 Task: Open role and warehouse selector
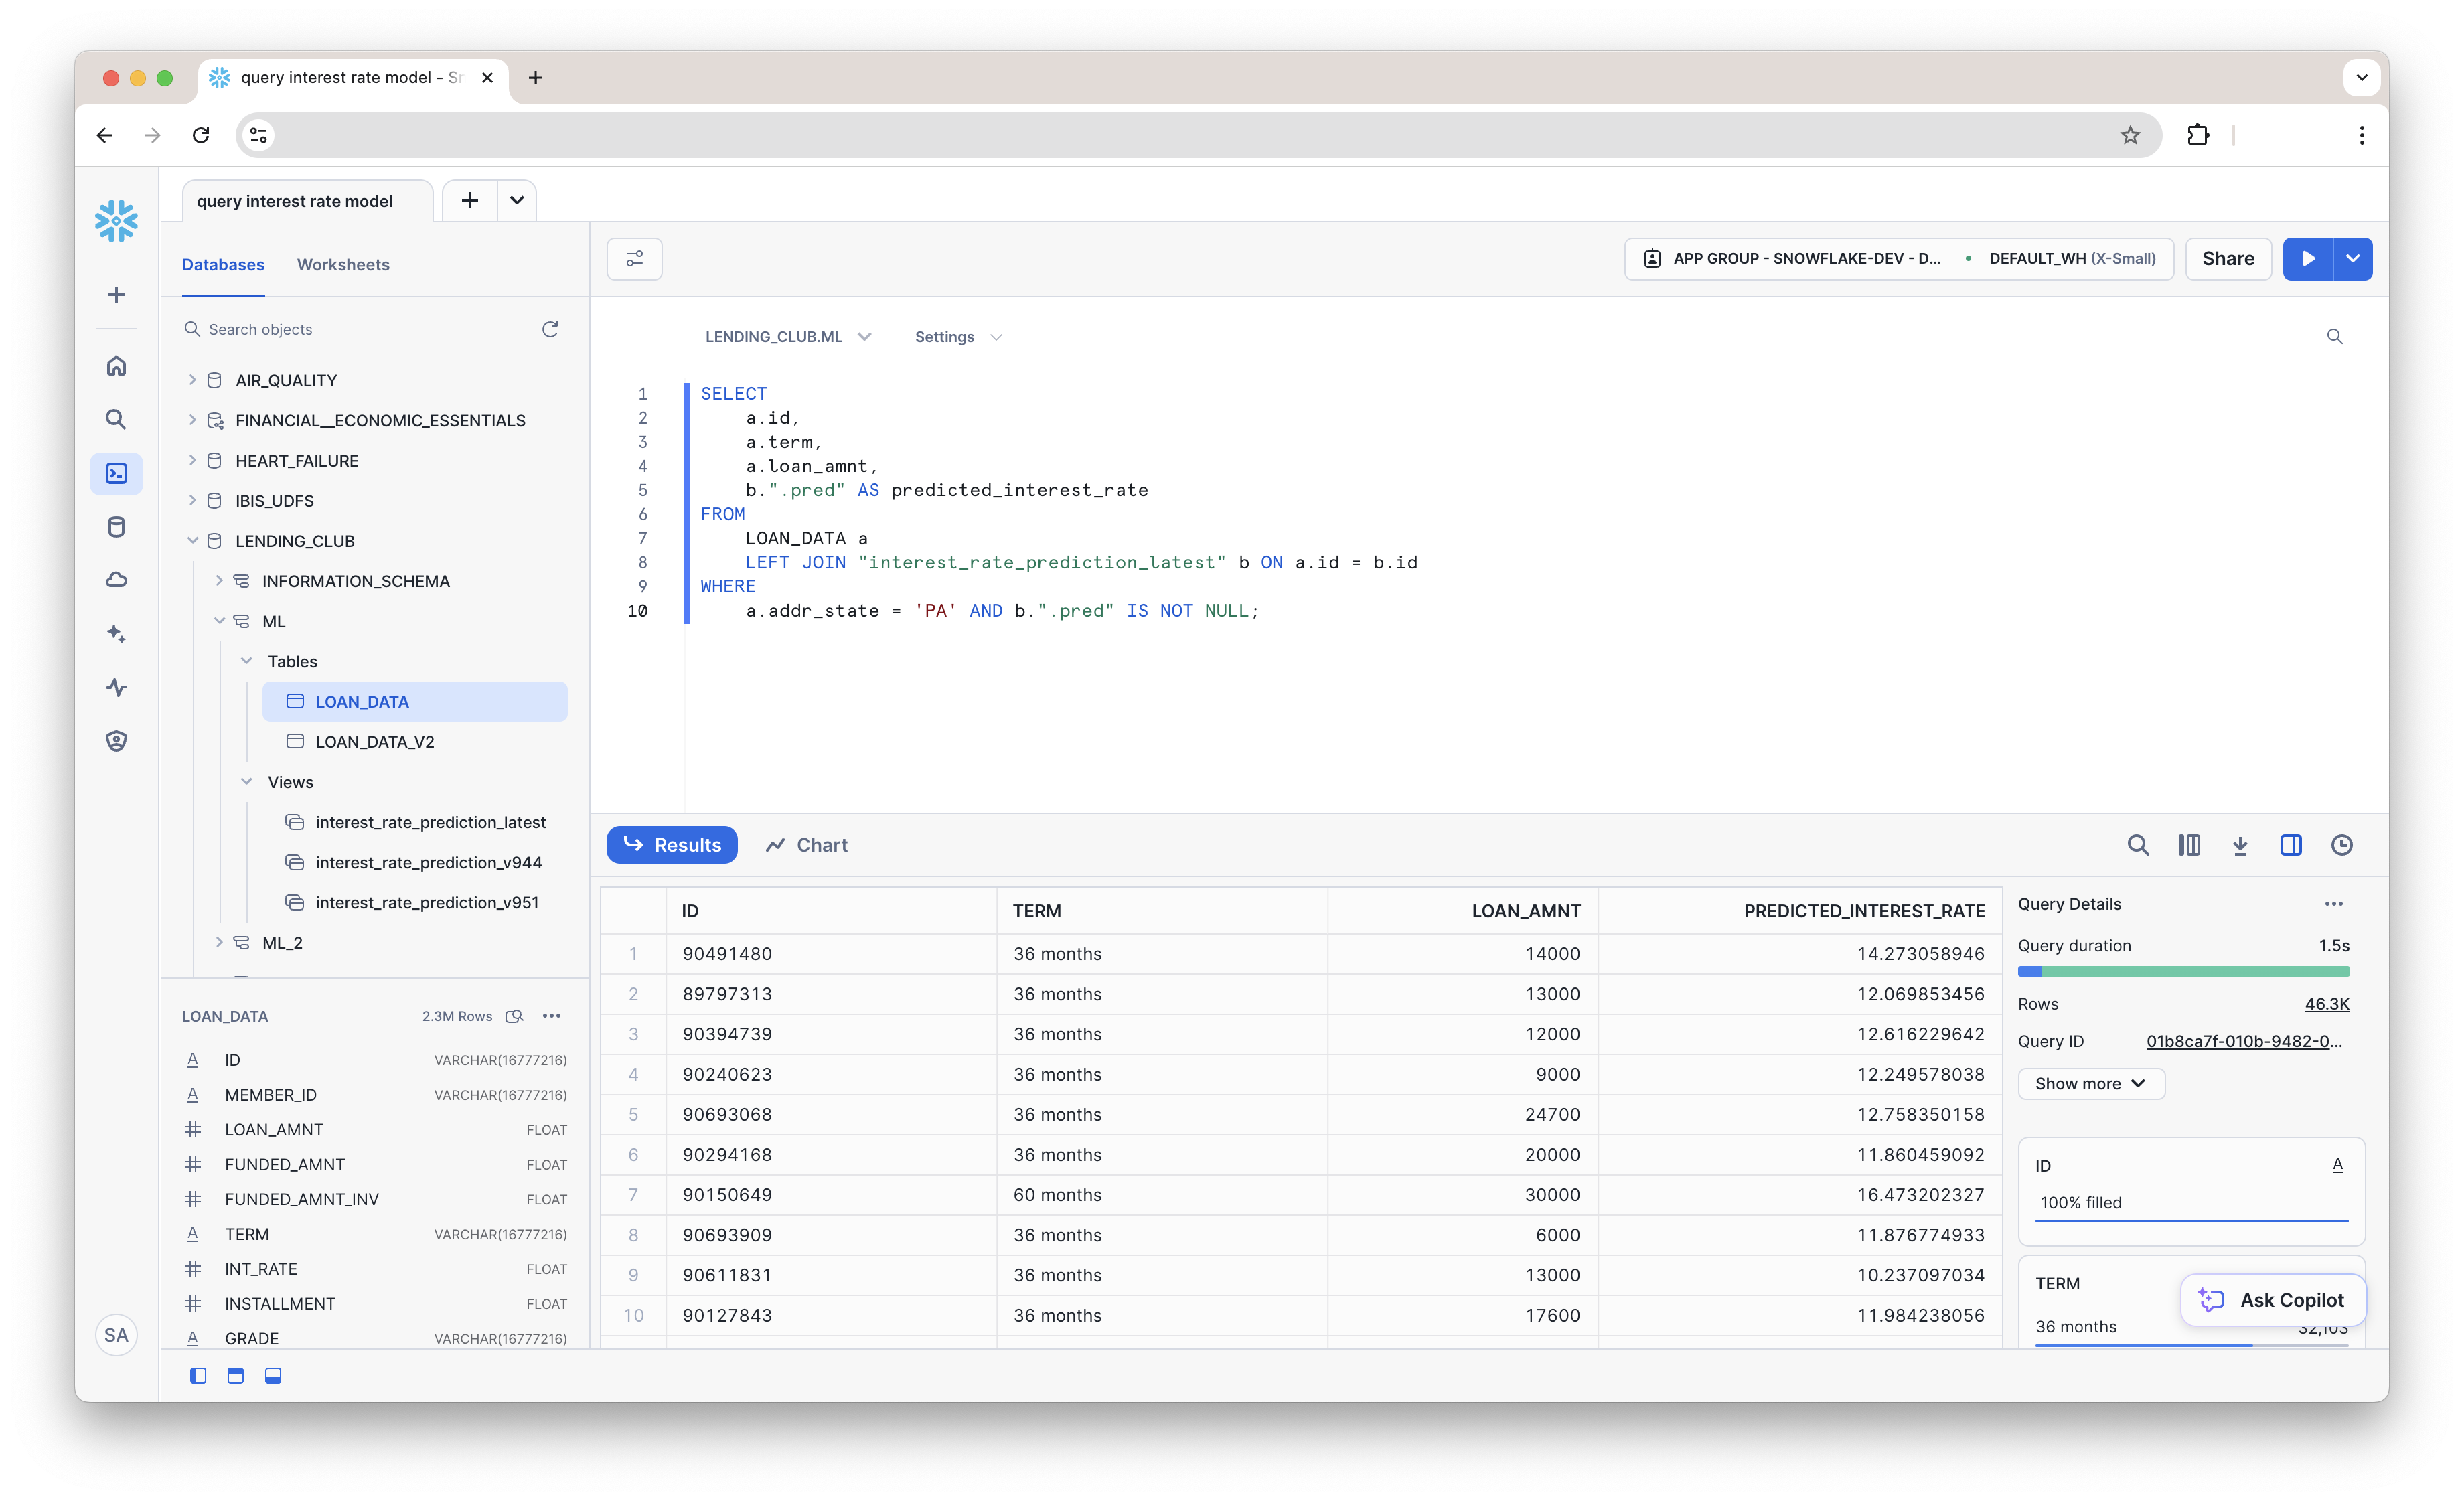pyautogui.click(x=1899, y=259)
